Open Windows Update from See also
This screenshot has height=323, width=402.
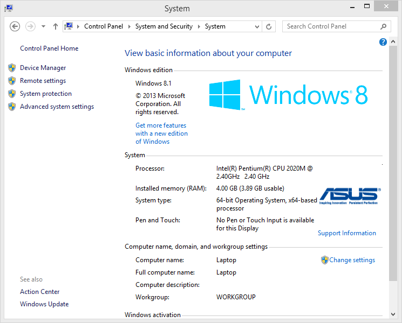[44, 304]
